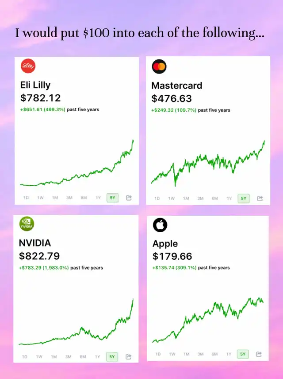Switch NVIDIA chart to 6M range
This screenshot has width=283, height=379.
pyautogui.click(x=83, y=356)
